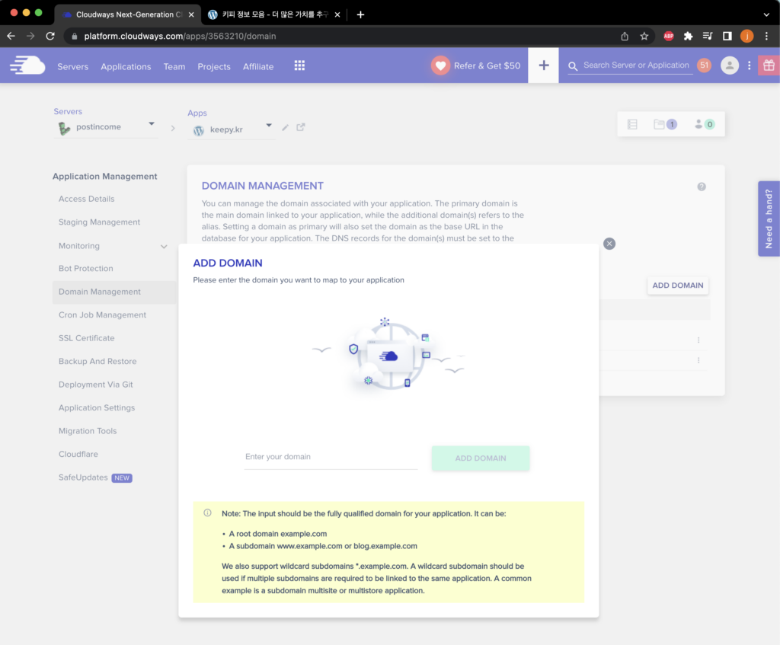Viewport: 780px width, 645px height.
Task: Click the server list view icon
Action: click(632, 124)
